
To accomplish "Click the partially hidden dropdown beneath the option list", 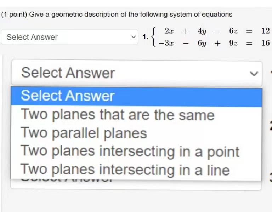I will (x=136, y=185).
